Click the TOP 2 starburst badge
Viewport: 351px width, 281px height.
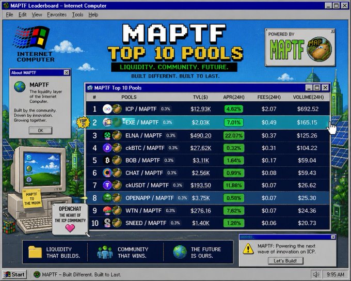[x=83, y=122]
